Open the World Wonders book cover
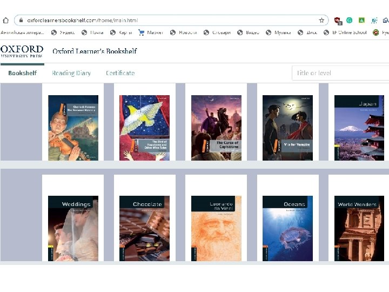389x292 pixels. [359, 228]
